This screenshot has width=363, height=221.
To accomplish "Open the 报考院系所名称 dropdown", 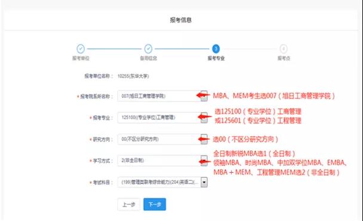I will click(x=162, y=96).
